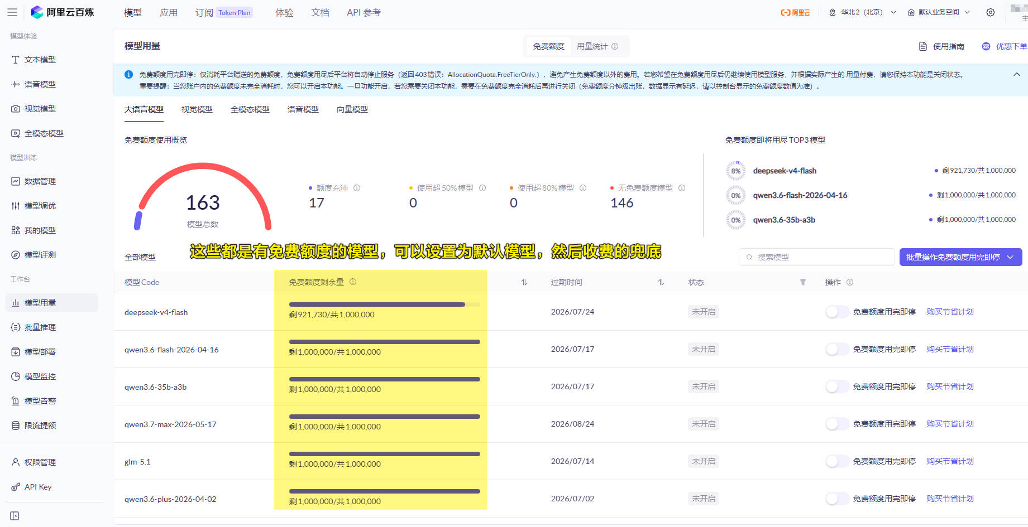Image resolution: width=1028 pixels, height=527 pixels.
Task: Click info icon next to 用量统计
Action: coord(615,46)
